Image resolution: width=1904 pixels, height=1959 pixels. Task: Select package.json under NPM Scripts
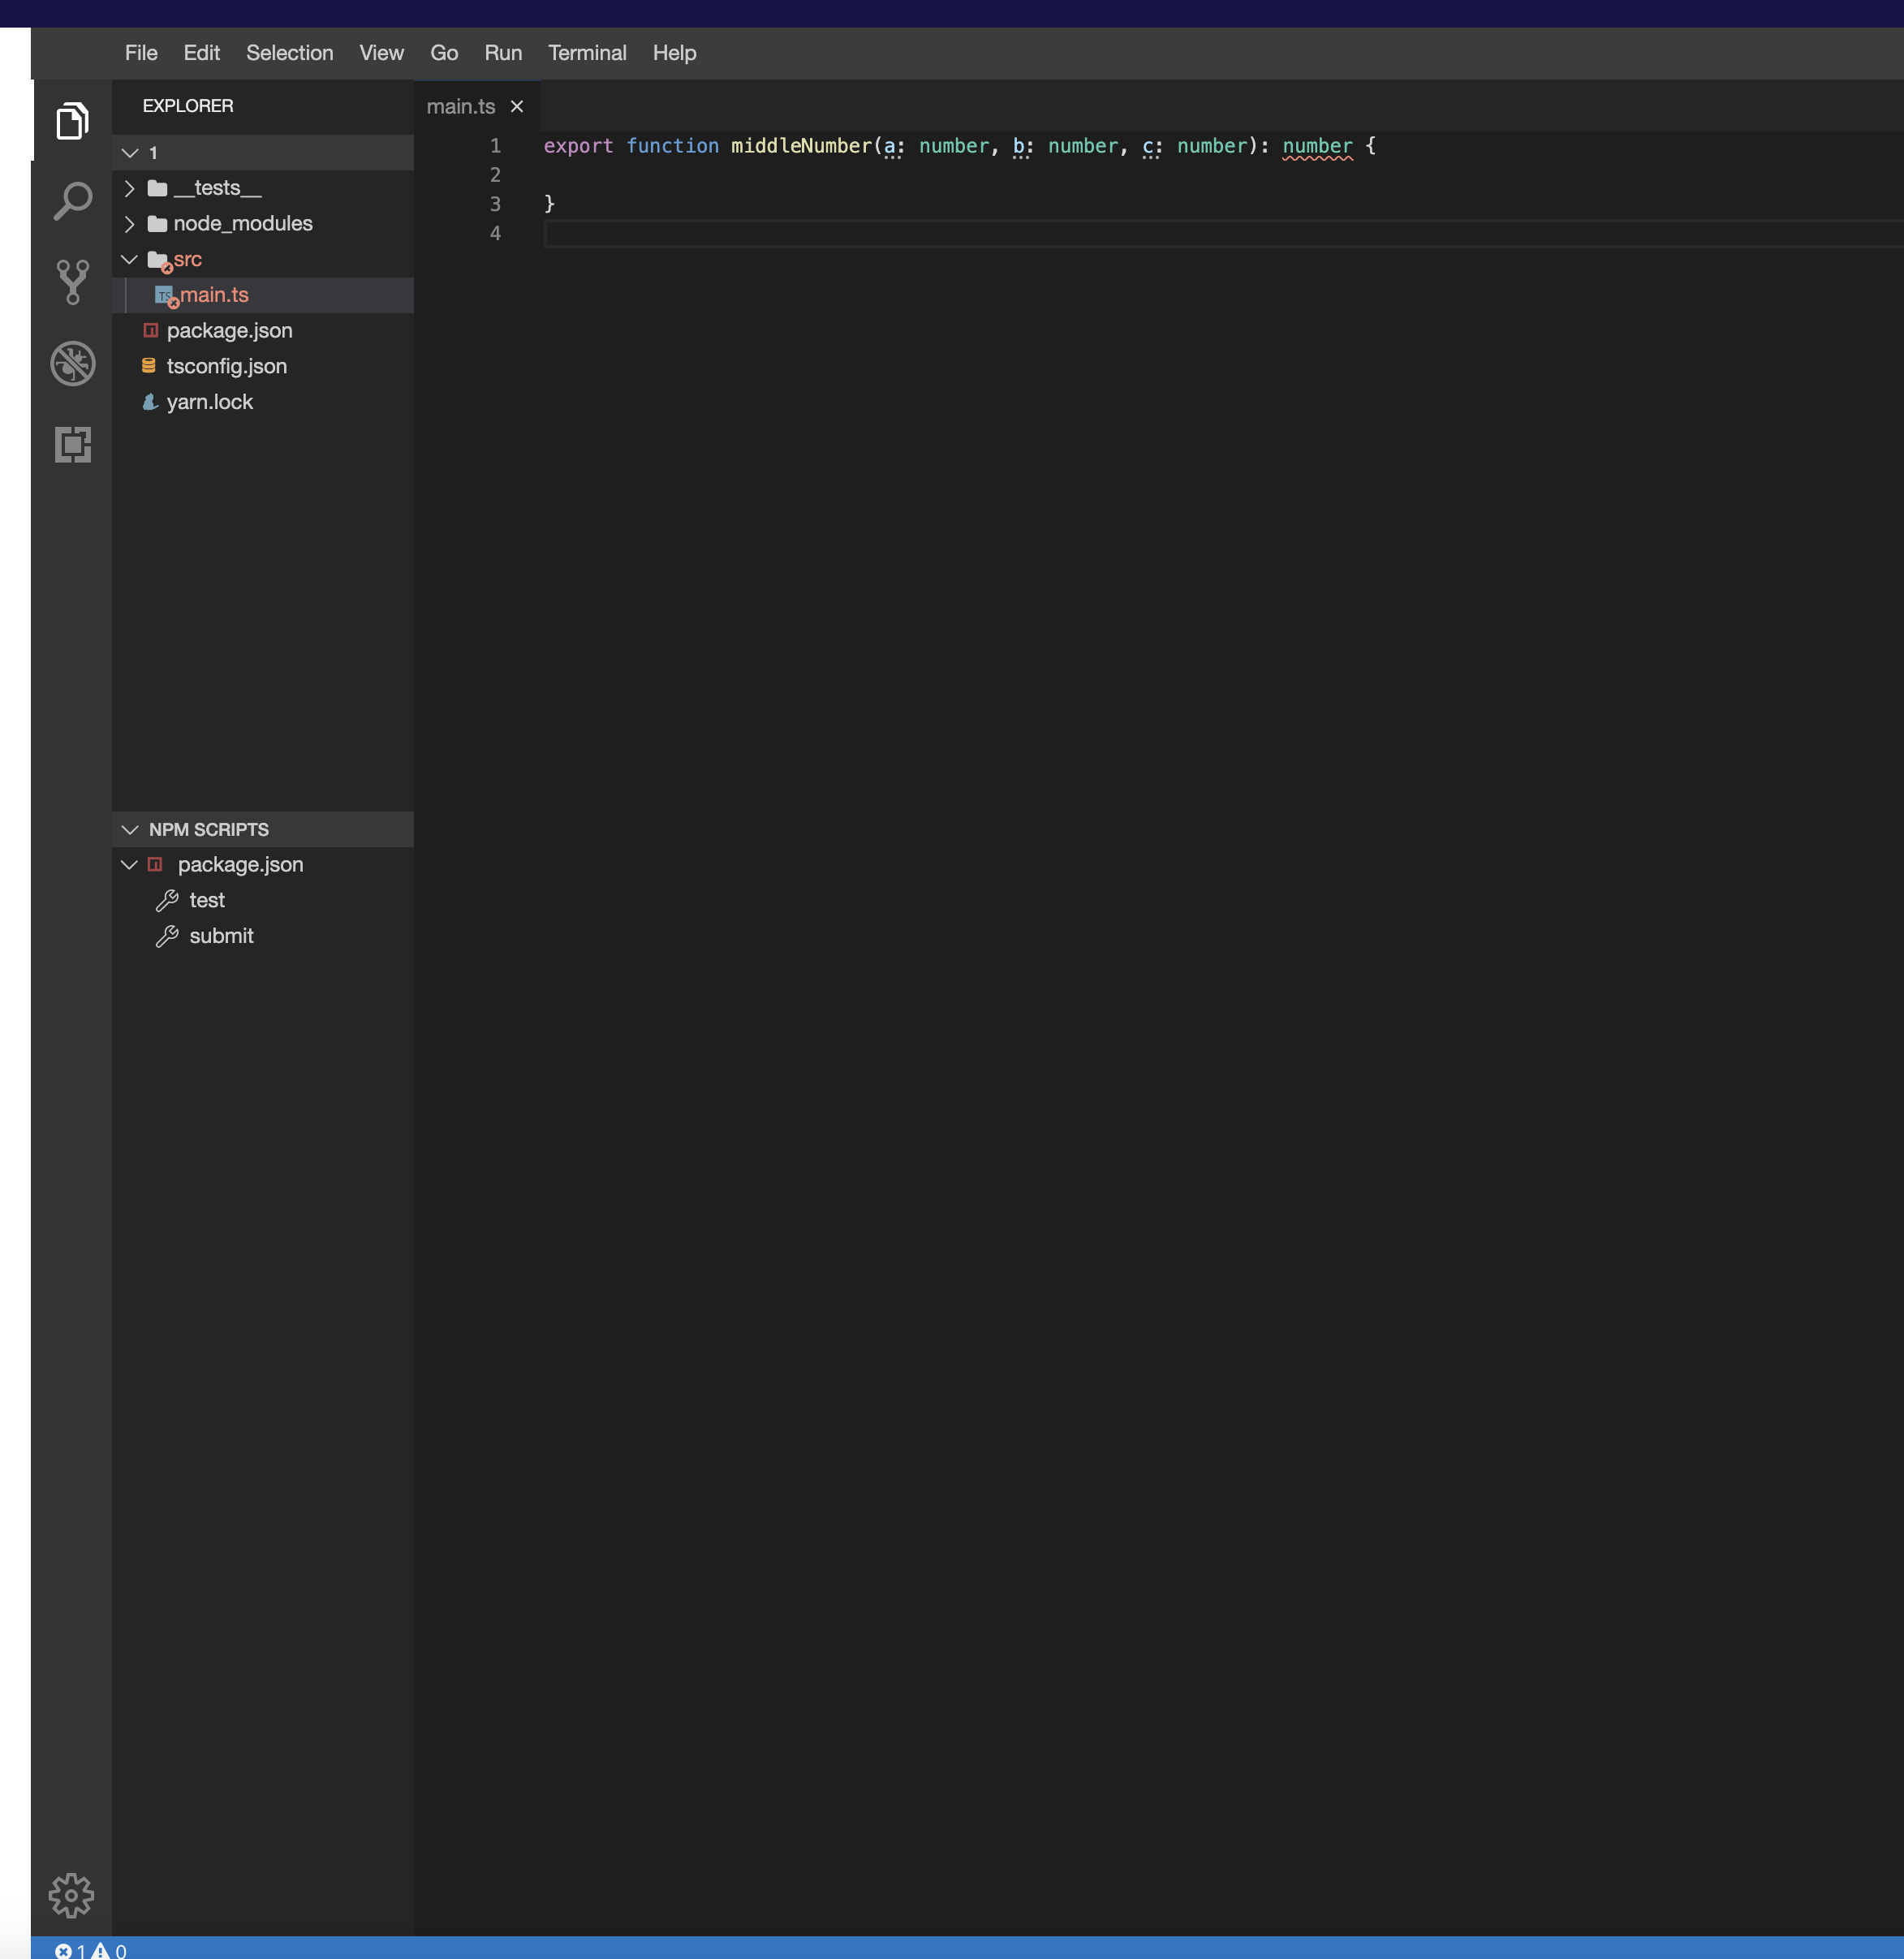239,864
